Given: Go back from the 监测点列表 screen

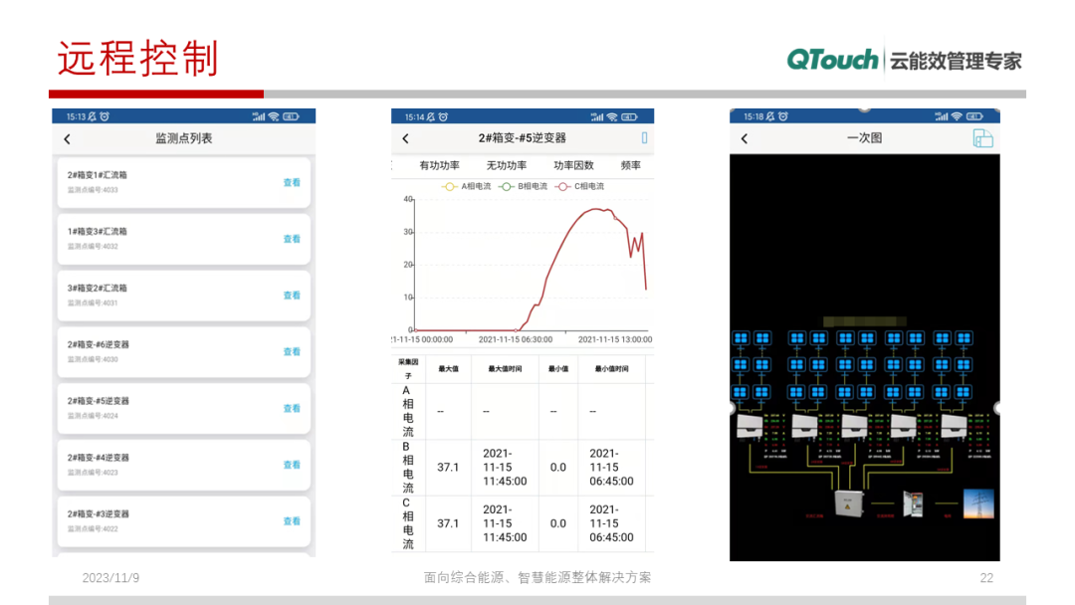Looking at the screenshot, I should pos(68,139).
